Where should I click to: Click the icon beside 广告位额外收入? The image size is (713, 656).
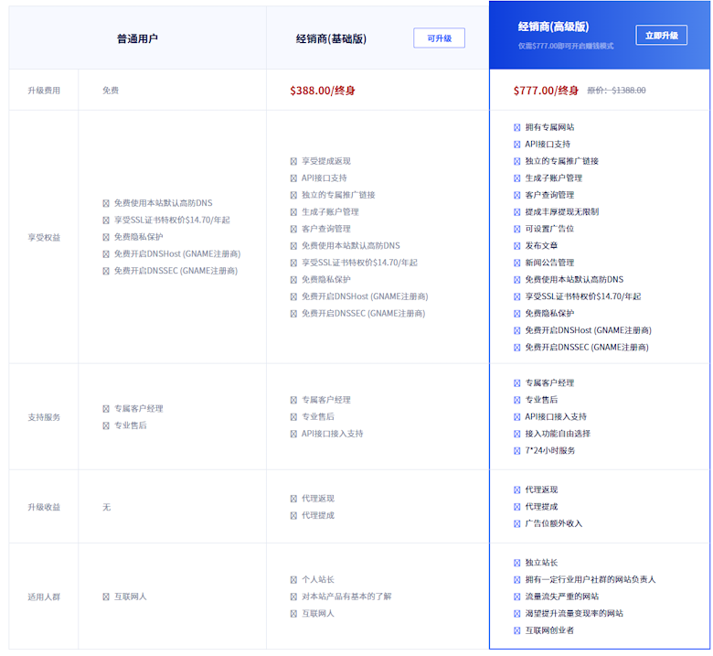point(516,524)
